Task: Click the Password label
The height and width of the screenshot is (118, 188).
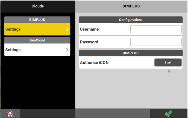Action: click(x=89, y=42)
